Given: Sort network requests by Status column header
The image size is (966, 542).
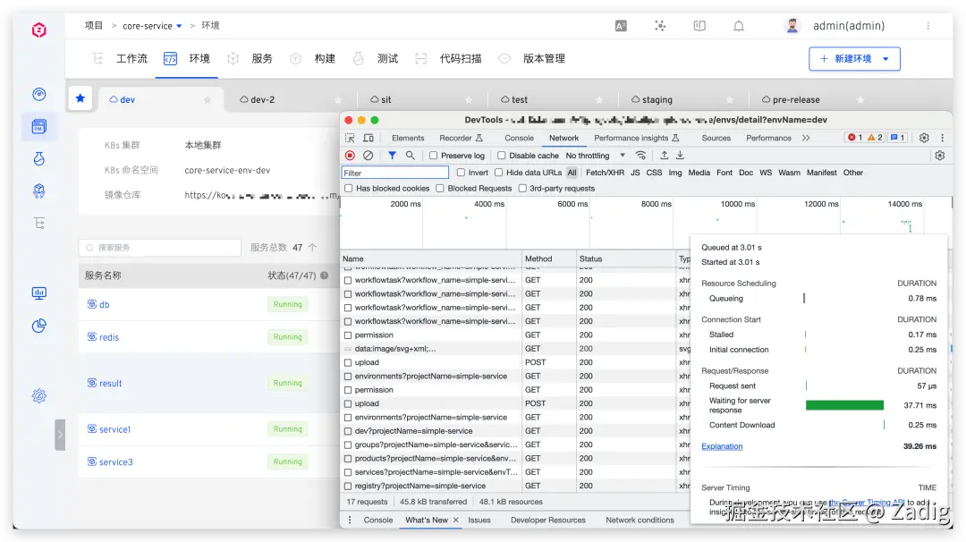Looking at the screenshot, I should pyautogui.click(x=625, y=258).
